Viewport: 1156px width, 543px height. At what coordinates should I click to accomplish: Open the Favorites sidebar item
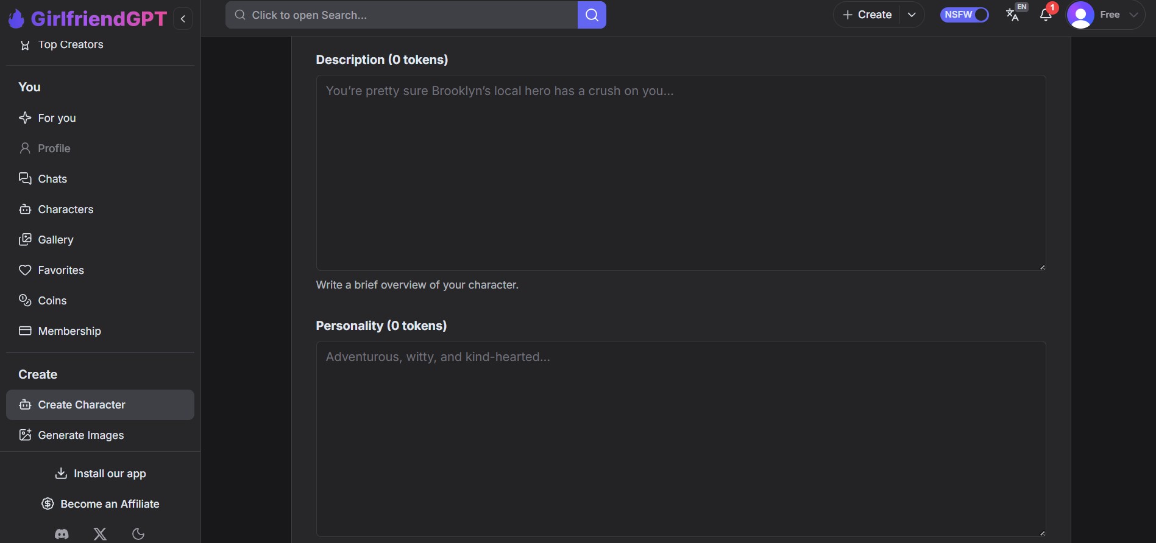60,270
